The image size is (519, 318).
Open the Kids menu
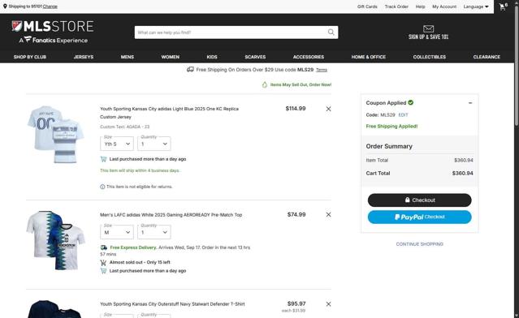pos(212,57)
